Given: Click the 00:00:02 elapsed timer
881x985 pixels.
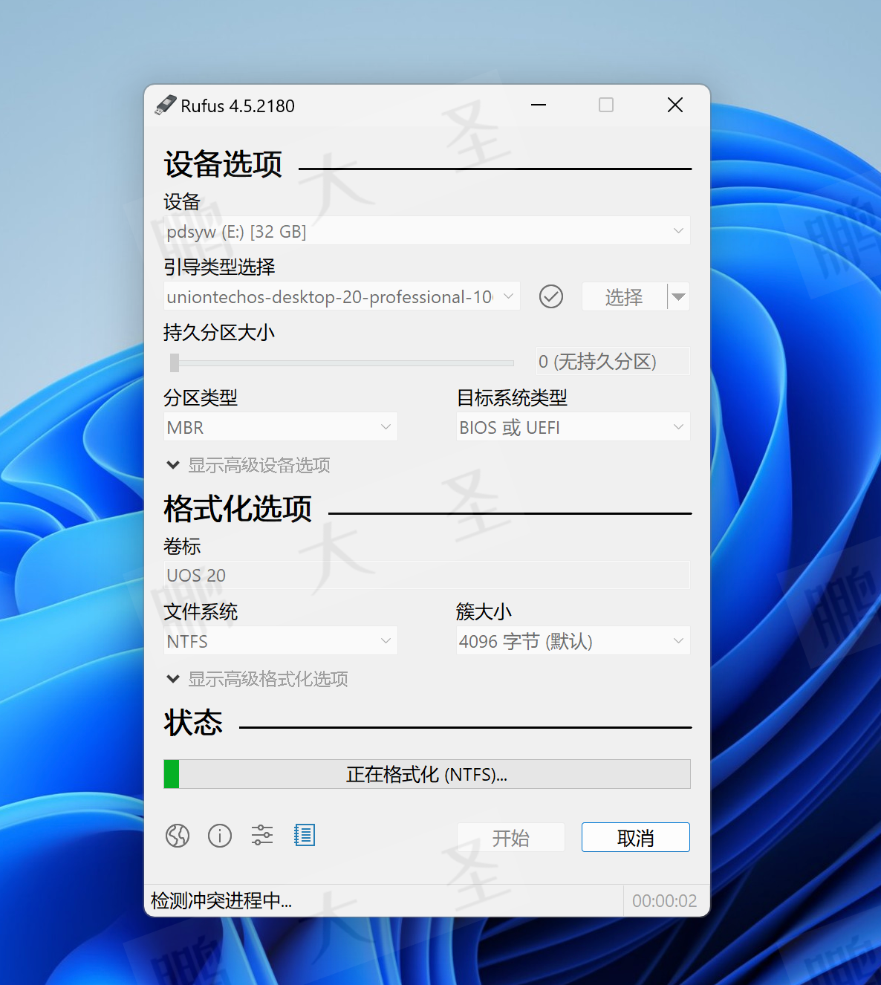Looking at the screenshot, I should pyautogui.click(x=665, y=901).
